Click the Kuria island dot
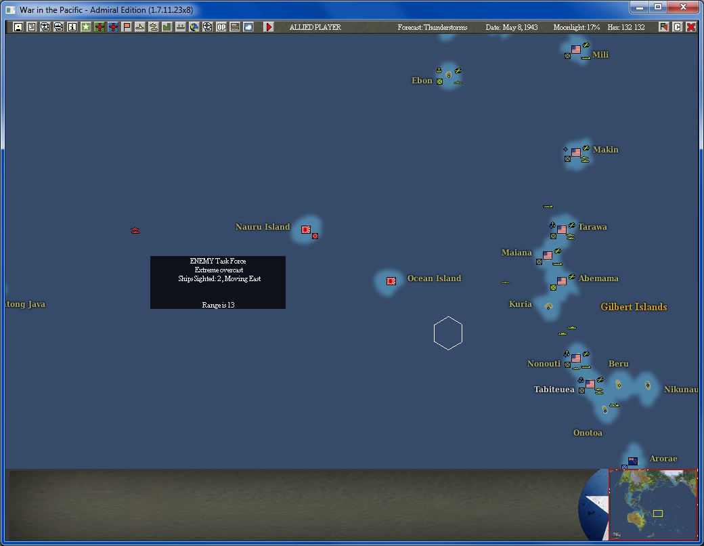The height and width of the screenshot is (546, 704). click(548, 306)
